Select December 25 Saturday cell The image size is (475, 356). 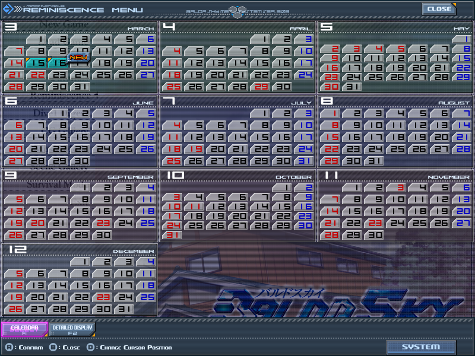click(146, 297)
